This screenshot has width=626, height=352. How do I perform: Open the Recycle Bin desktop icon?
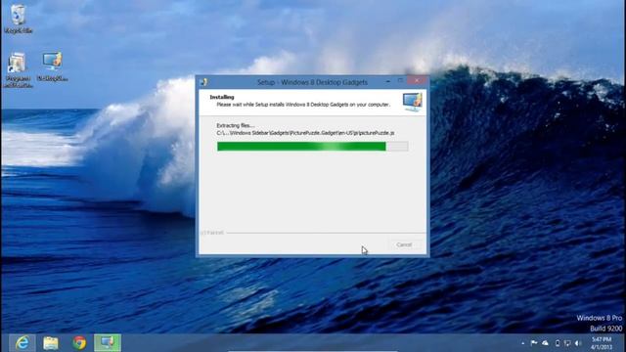(x=18, y=19)
